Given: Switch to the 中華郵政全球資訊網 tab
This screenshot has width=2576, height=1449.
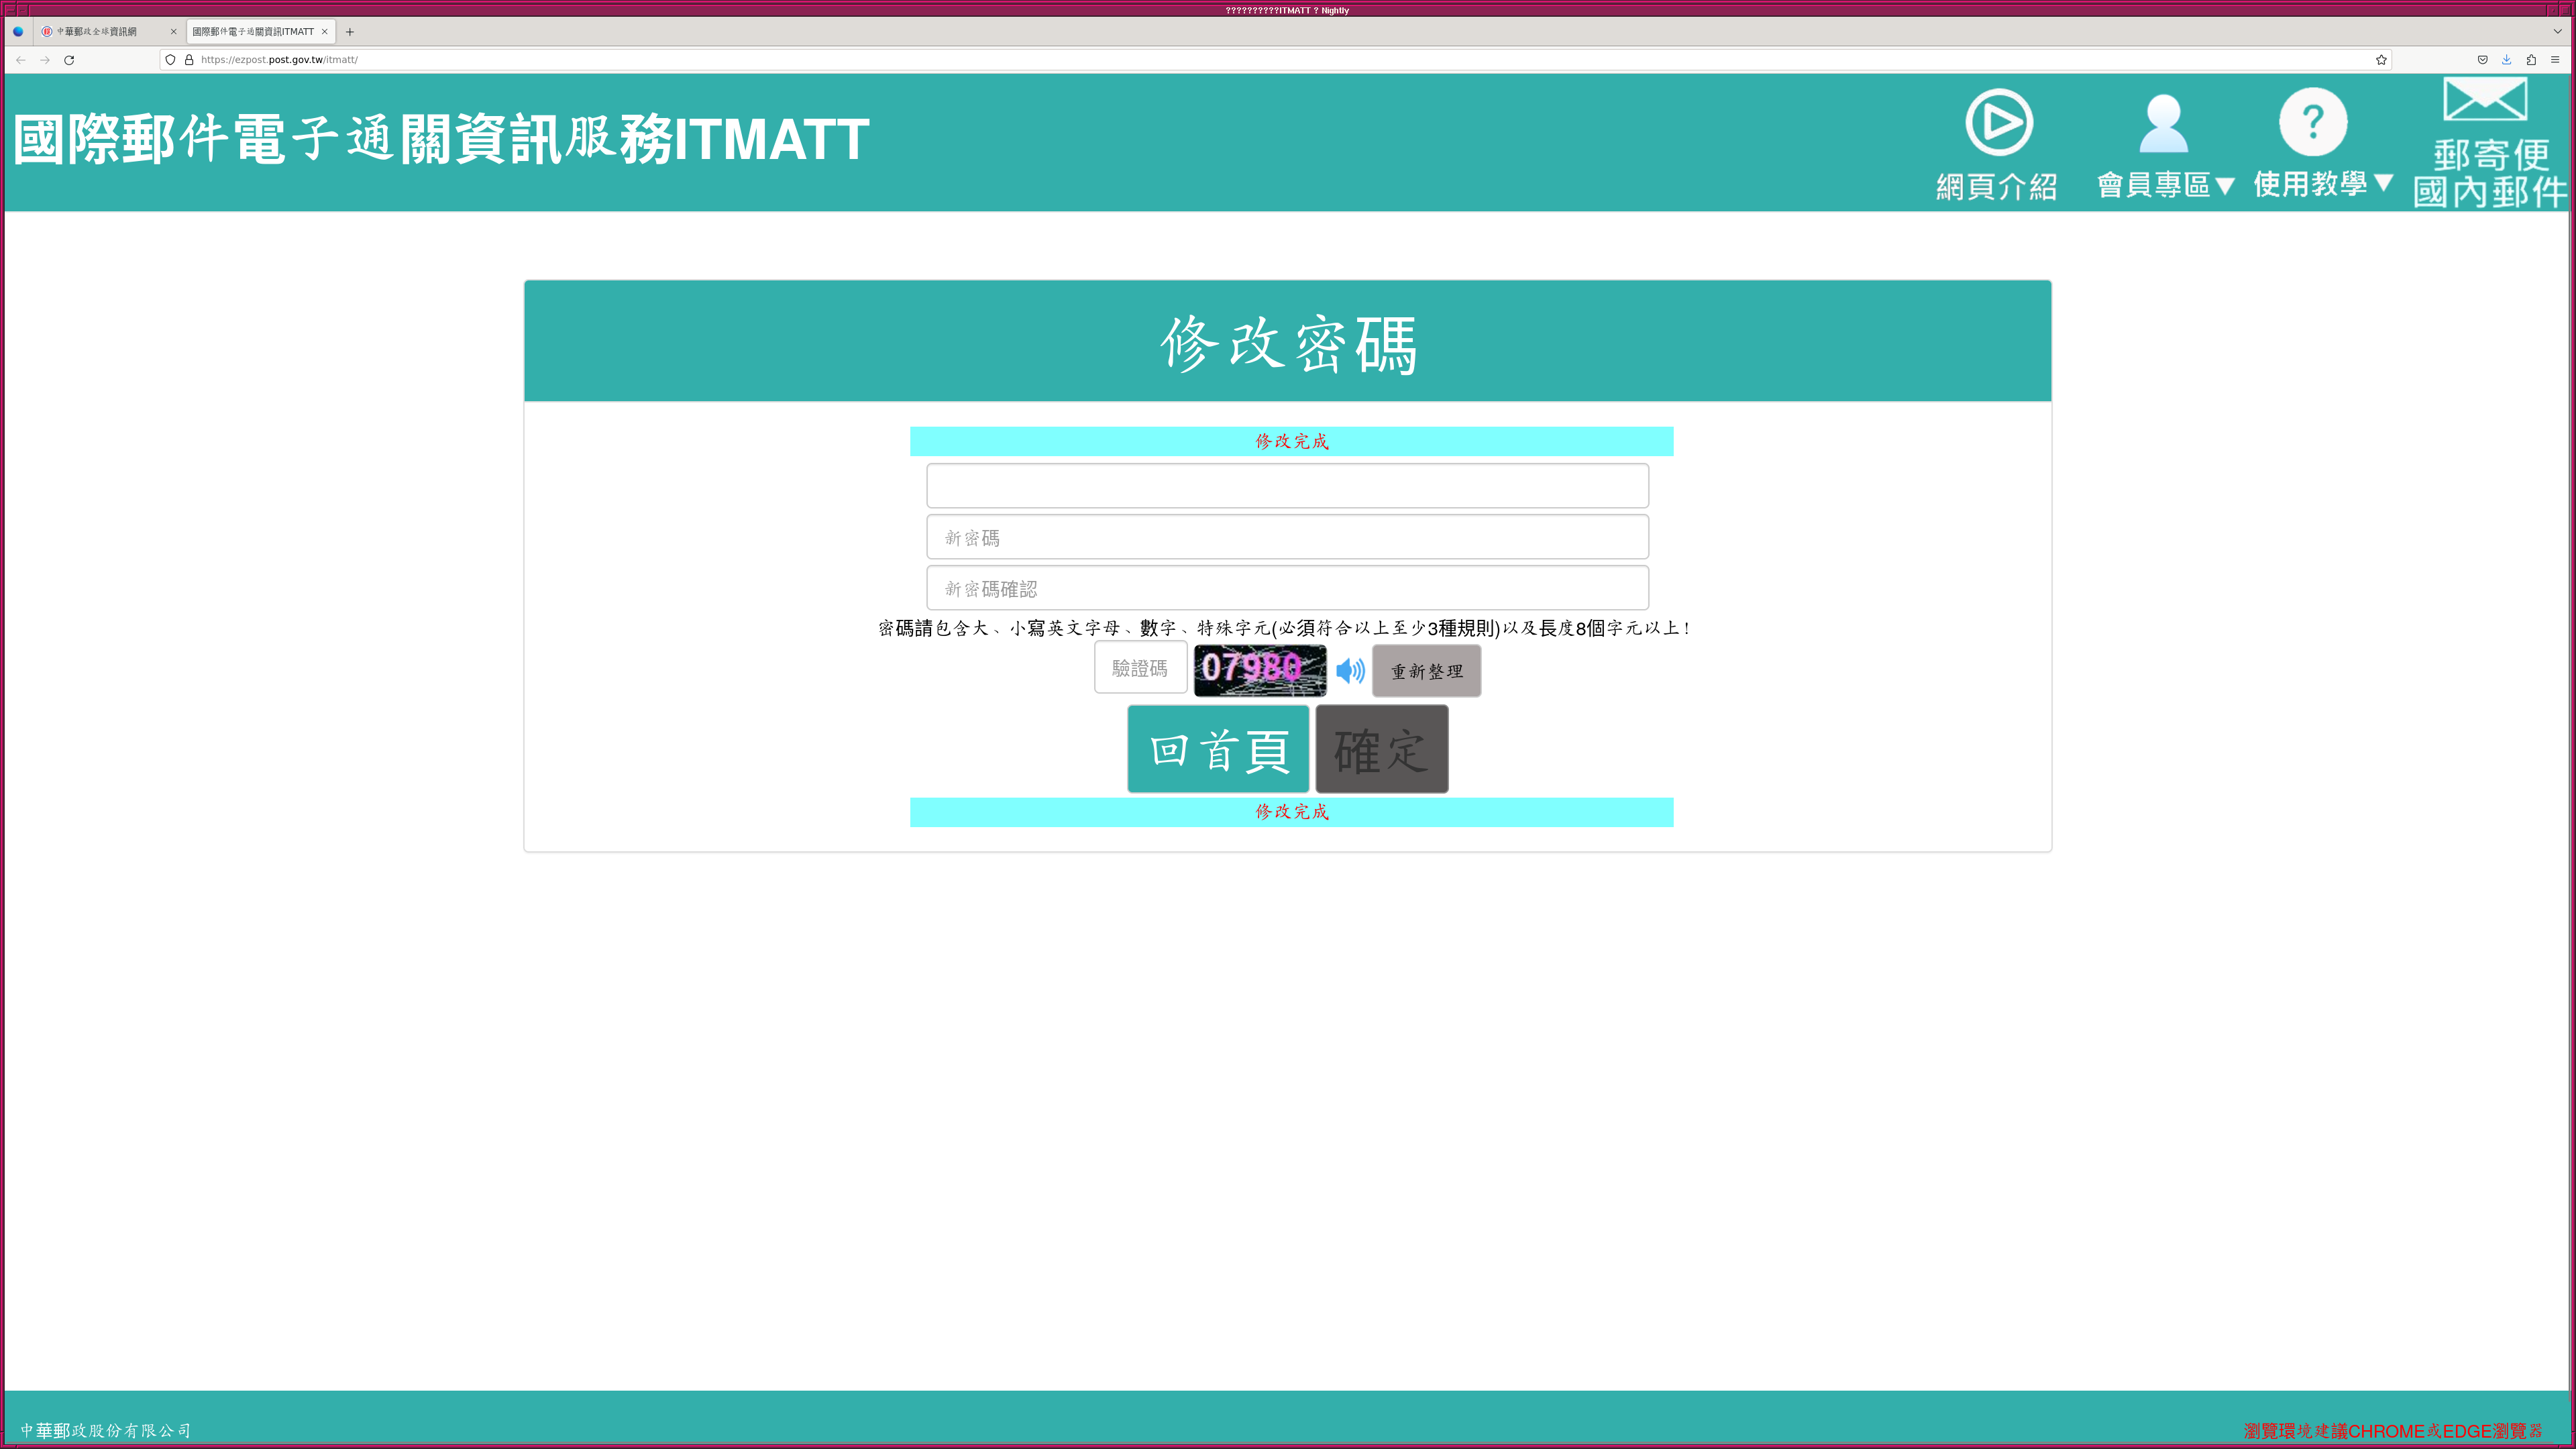Looking at the screenshot, I should [x=98, y=32].
